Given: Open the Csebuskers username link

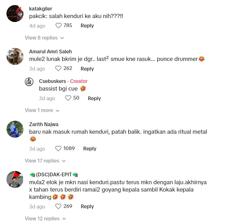Looking at the screenshot, I should (53, 81).
